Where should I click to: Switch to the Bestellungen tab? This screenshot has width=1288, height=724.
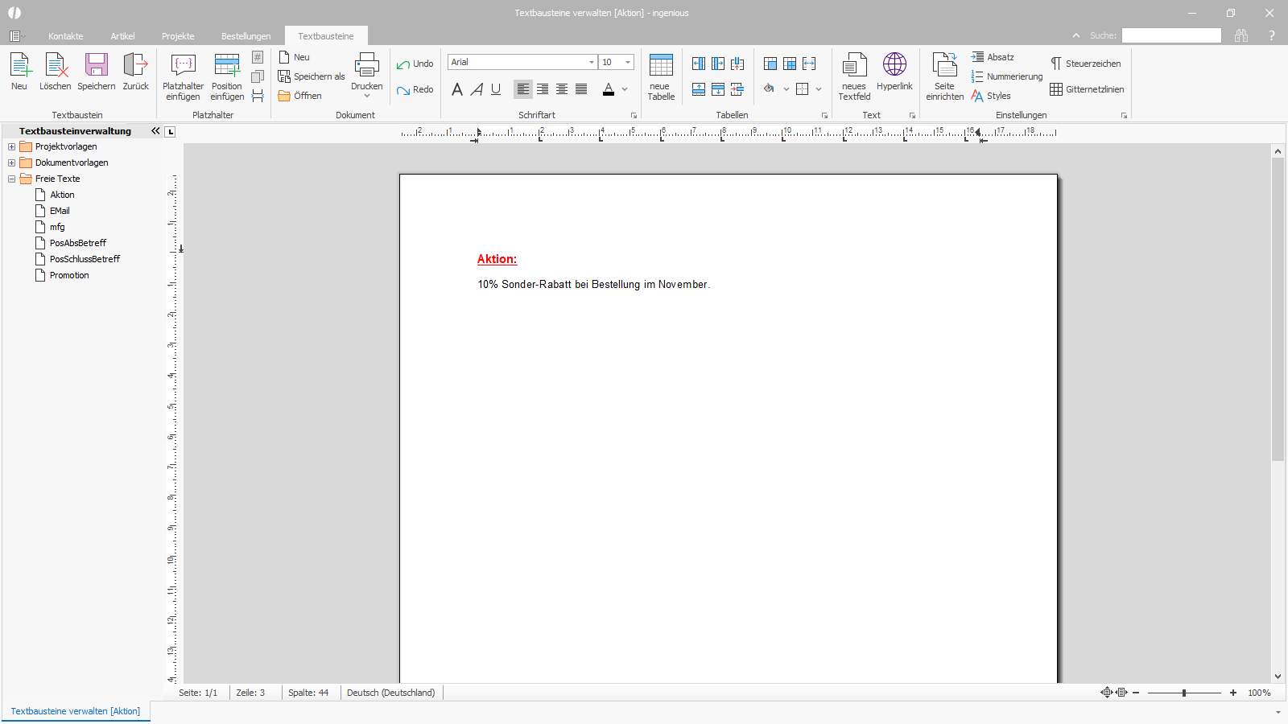point(246,36)
